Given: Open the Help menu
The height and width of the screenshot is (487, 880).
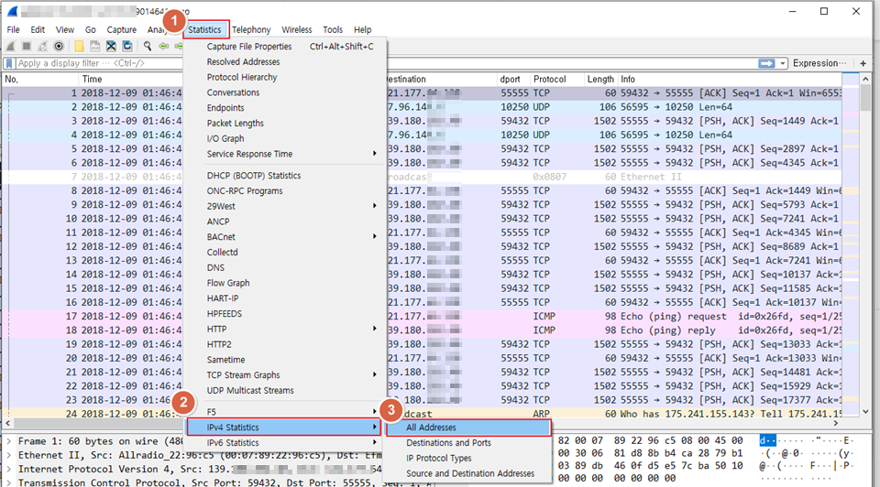Looking at the screenshot, I should point(363,29).
